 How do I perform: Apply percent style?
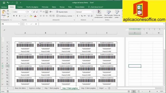click(x=82, y=16)
